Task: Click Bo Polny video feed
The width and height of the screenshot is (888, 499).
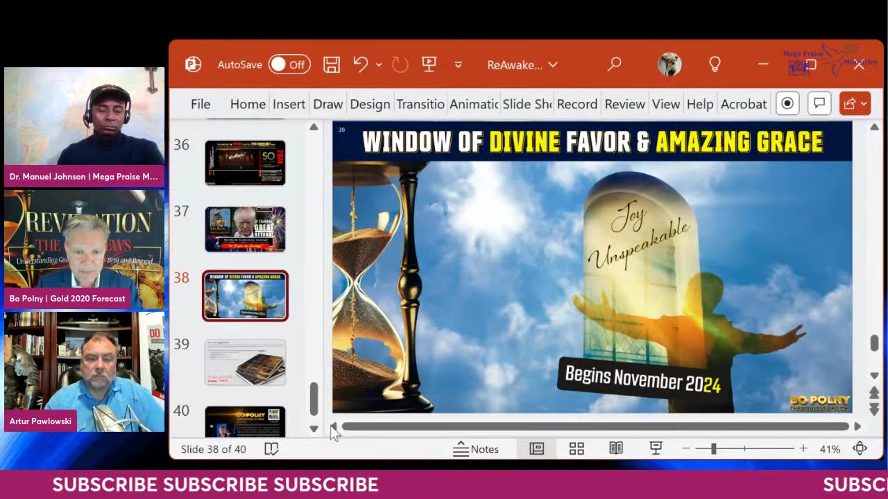Action: (84, 249)
